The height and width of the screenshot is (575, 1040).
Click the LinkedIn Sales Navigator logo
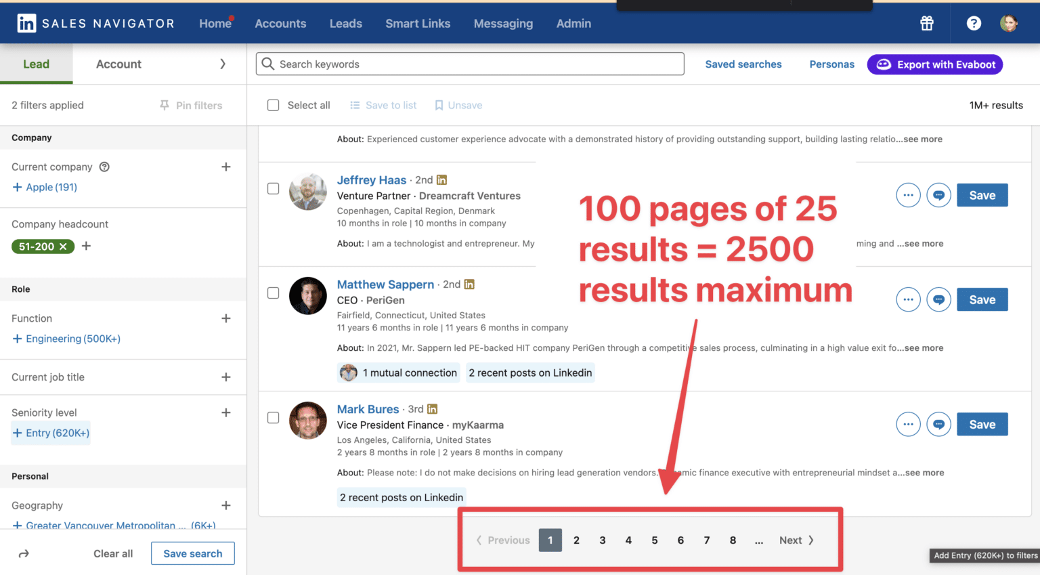coord(95,22)
